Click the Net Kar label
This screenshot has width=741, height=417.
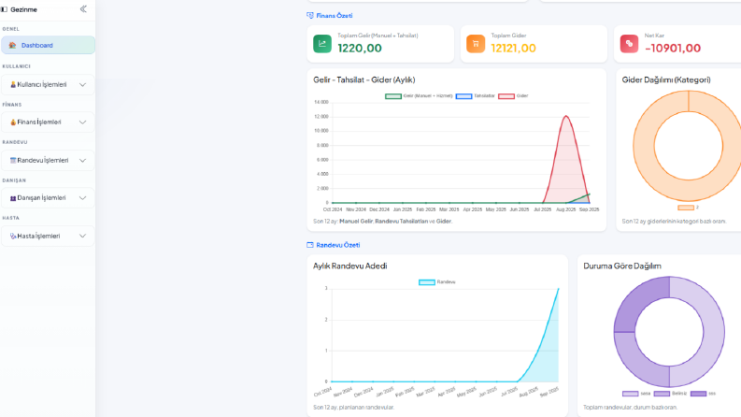click(654, 36)
